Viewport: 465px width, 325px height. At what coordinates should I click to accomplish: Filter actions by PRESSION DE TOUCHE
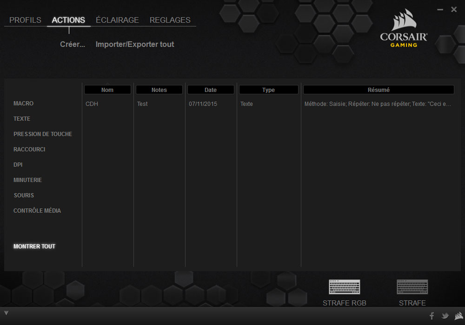coord(43,134)
